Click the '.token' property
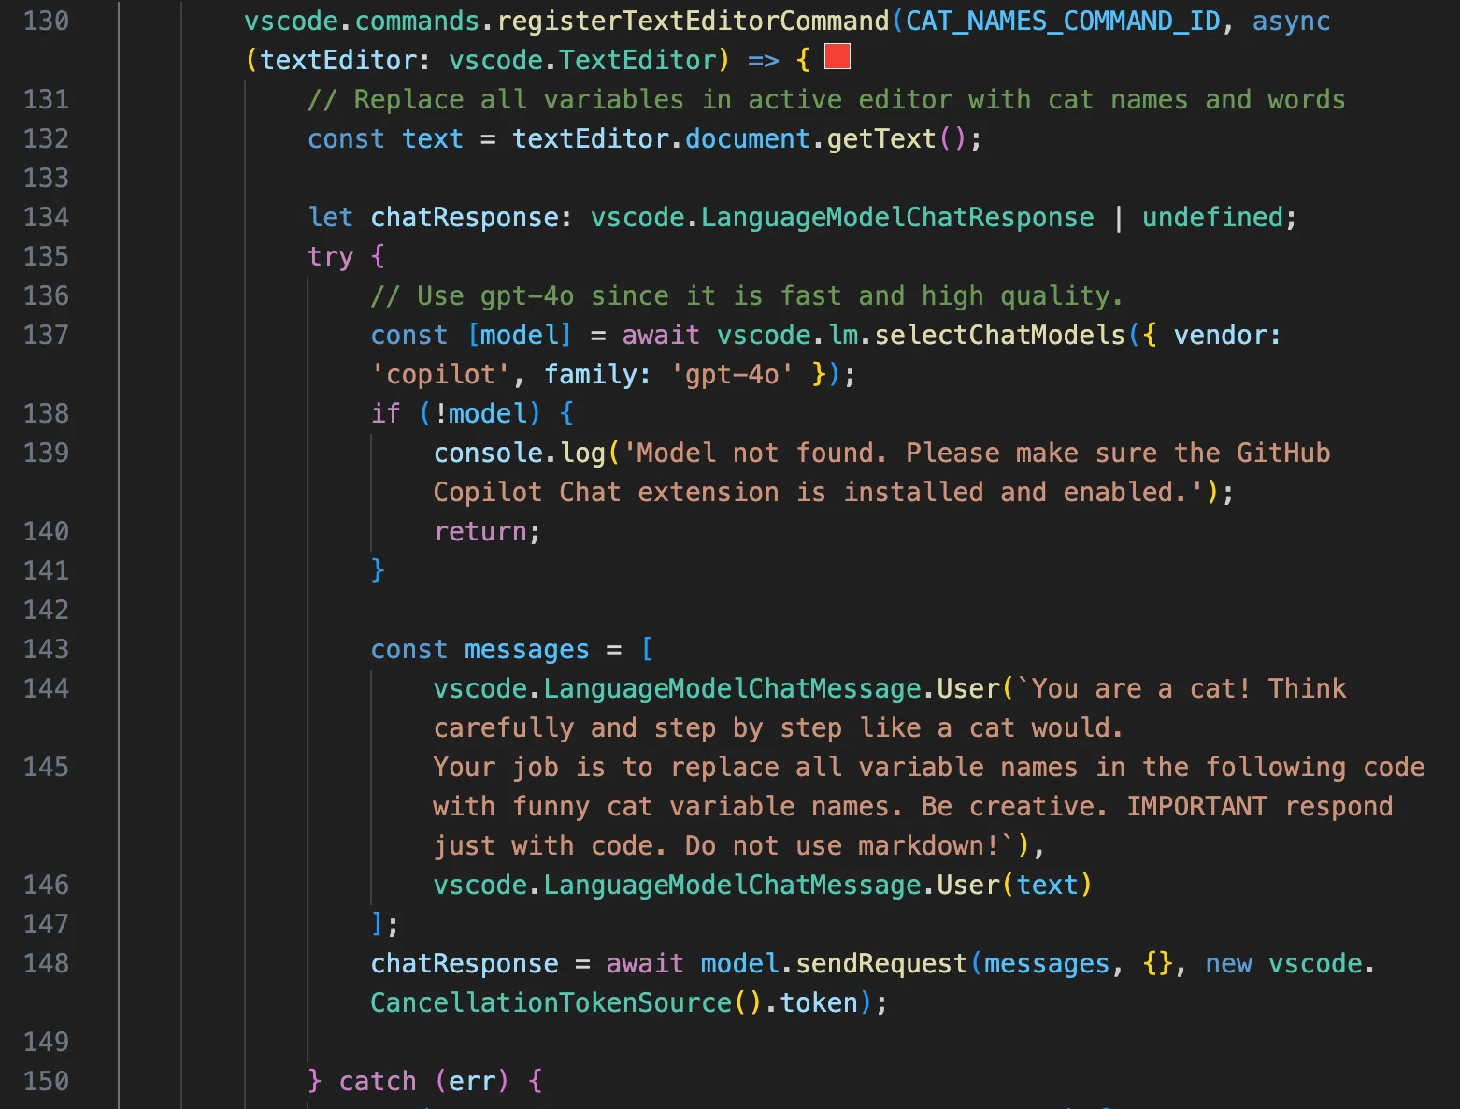Image resolution: width=1460 pixels, height=1109 pixels. (811, 1002)
